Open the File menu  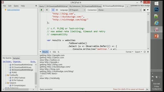tap(4, 6)
